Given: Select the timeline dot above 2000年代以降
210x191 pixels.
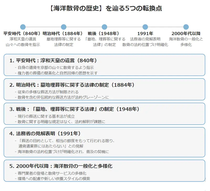Looking at the screenshot, I should point(186,27).
